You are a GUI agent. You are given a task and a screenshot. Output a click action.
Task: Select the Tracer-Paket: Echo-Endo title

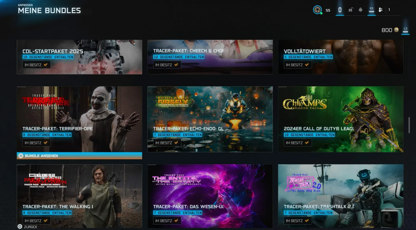(188, 129)
